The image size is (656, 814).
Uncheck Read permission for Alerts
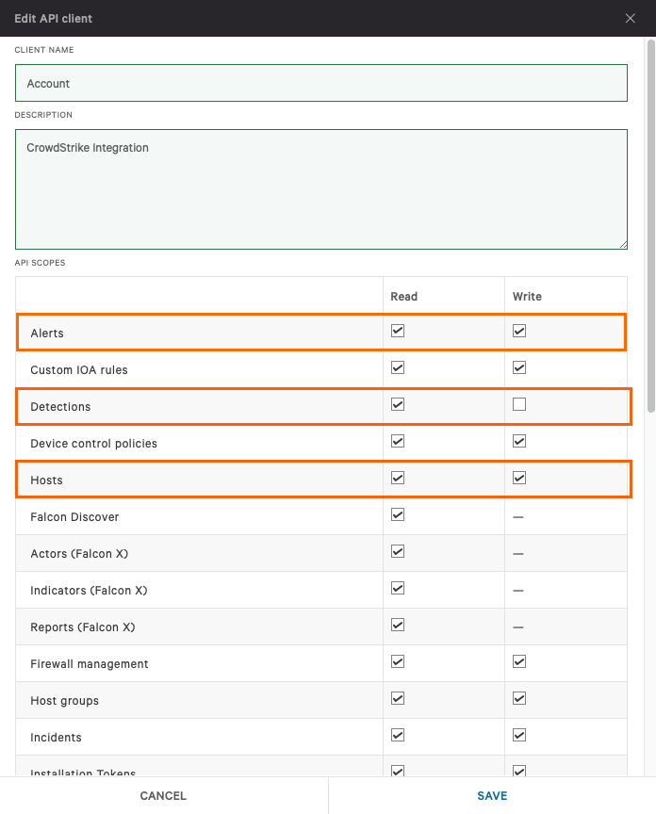pyautogui.click(x=397, y=331)
